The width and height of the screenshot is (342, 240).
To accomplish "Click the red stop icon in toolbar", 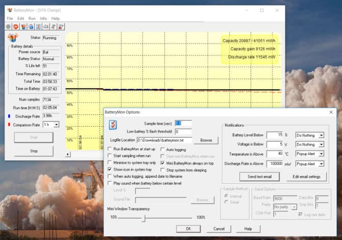I will click(x=16, y=27).
